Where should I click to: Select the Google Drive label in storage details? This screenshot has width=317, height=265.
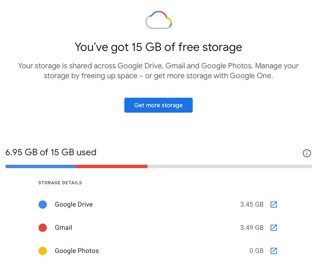pyautogui.click(x=74, y=205)
